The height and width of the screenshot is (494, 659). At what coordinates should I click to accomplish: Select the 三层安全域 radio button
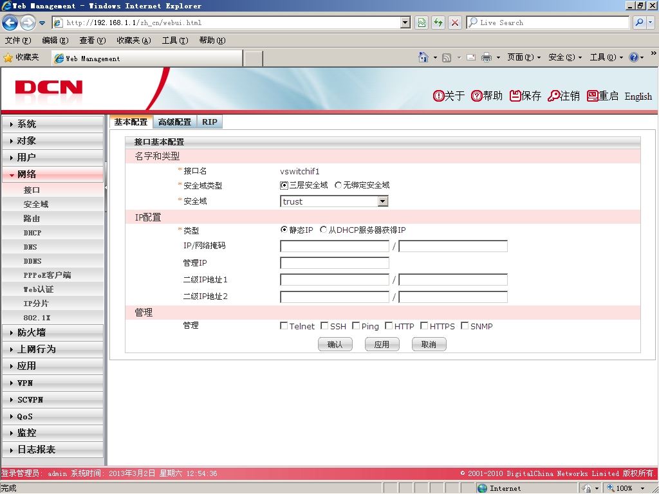point(284,185)
